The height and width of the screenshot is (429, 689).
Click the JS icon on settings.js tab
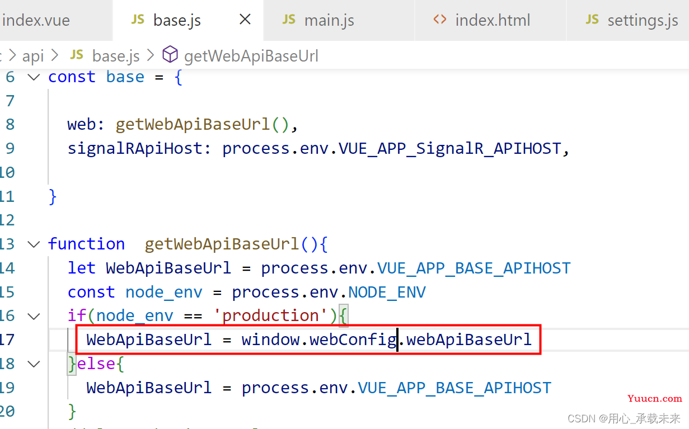click(592, 20)
